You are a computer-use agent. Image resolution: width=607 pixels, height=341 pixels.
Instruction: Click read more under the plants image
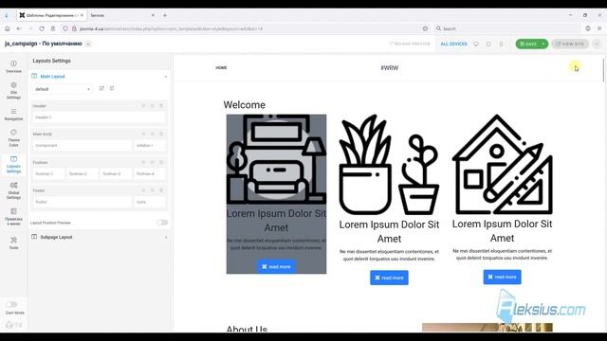pyautogui.click(x=389, y=278)
